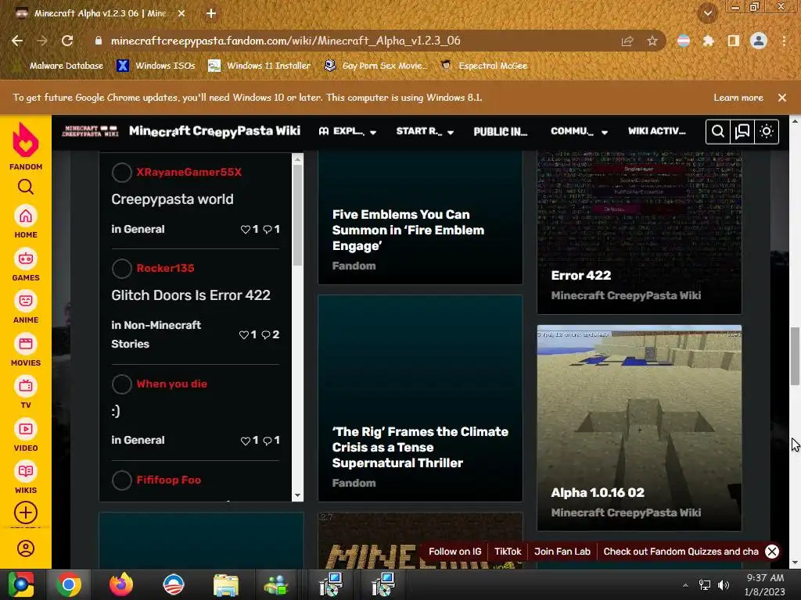This screenshot has width=801, height=600.
Task: Open the When you die user link
Action: (171, 384)
